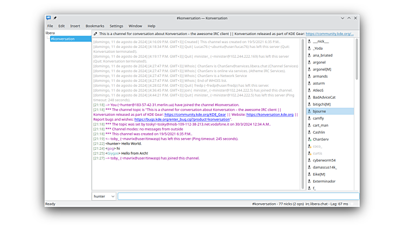Click the user icon beside Exterminador

point(309,181)
